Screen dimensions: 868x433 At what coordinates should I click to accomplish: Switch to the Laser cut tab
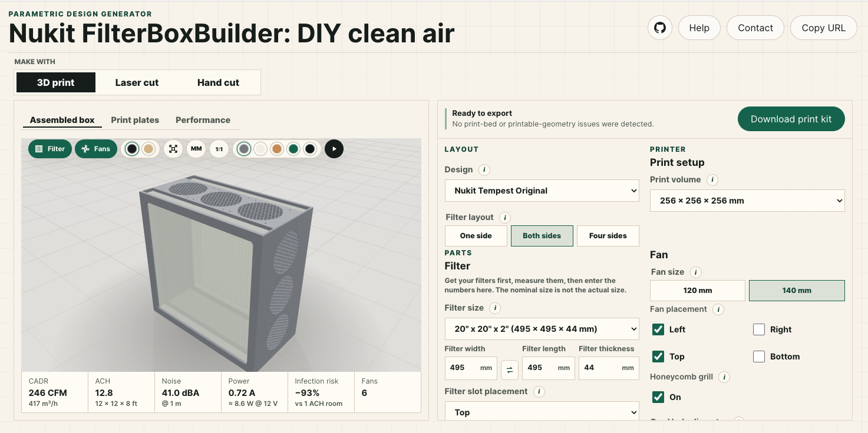pos(137,82)
